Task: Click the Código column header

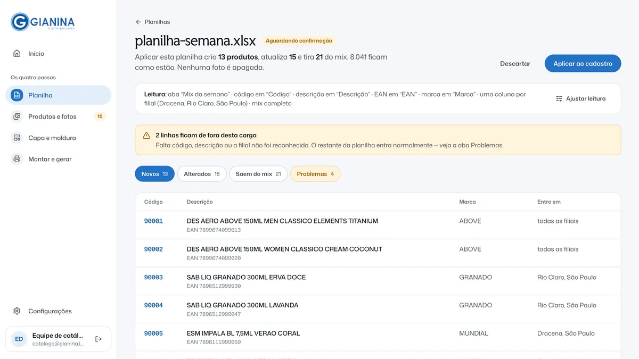Action: coord(153,202)
